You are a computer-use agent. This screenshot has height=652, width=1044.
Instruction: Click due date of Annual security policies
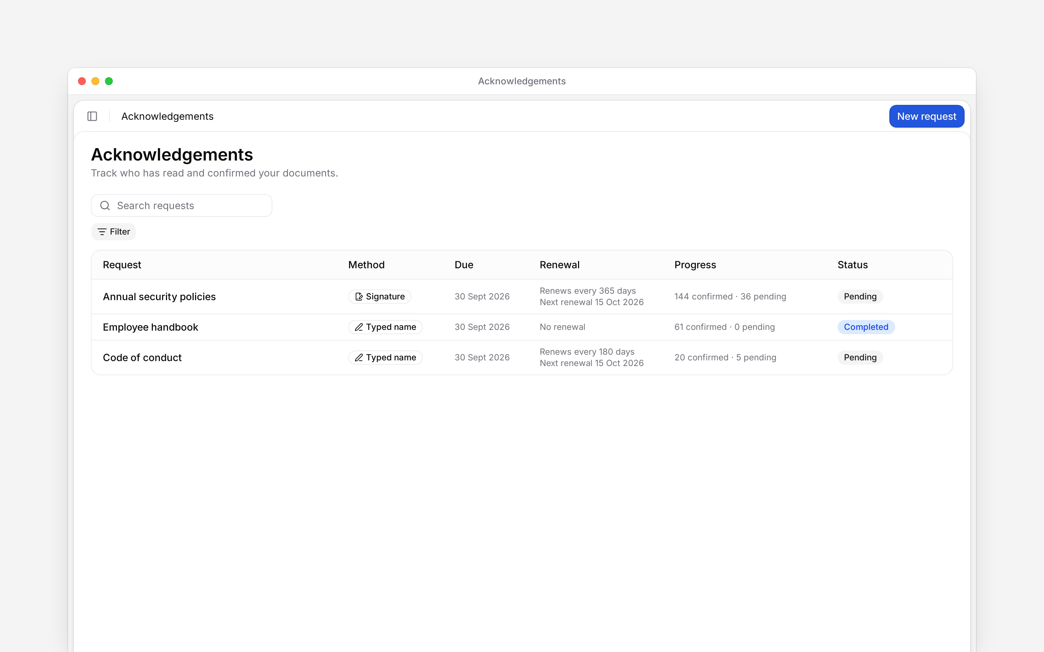pos(482,297)
